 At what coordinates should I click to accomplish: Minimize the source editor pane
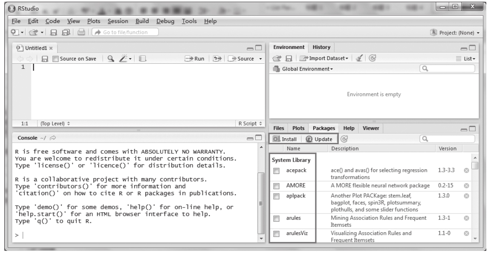coord(250,48)
